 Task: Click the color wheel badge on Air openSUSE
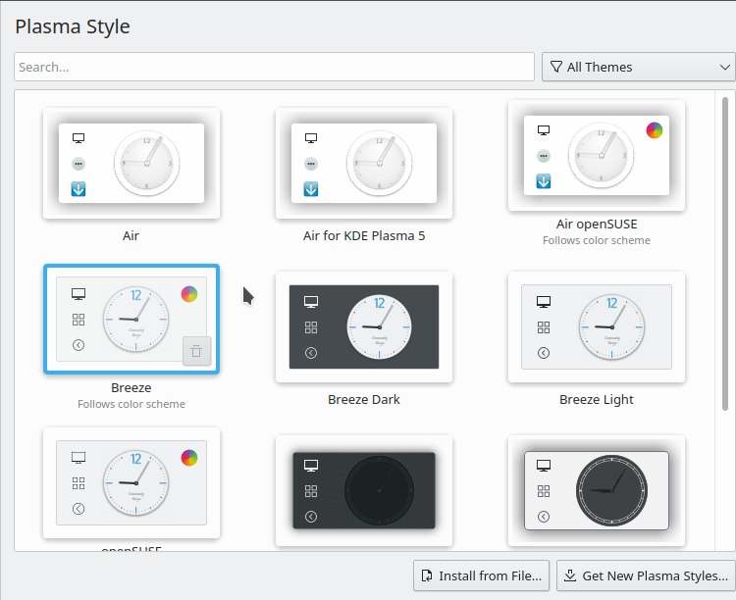[x=655, y=130]
